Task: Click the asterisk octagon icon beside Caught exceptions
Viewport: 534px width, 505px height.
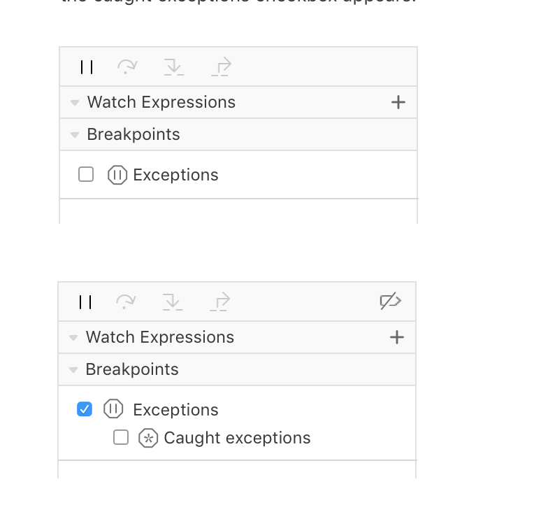Action: point(148,439)
